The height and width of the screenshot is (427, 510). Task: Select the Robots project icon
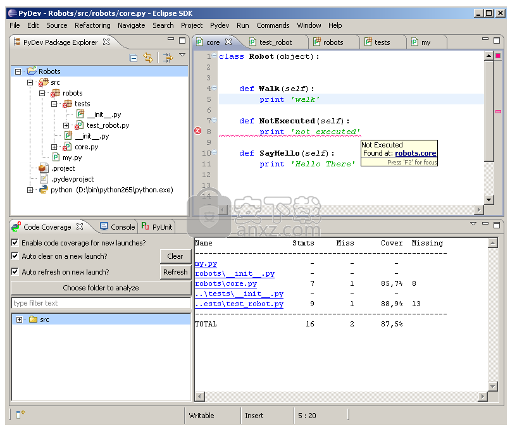pos(32,71)
